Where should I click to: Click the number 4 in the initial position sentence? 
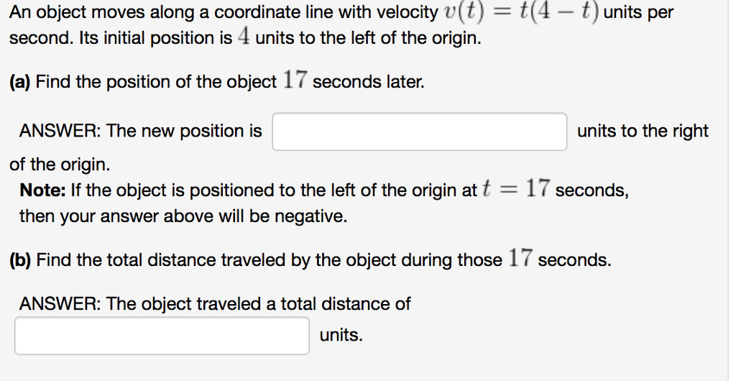244,37
